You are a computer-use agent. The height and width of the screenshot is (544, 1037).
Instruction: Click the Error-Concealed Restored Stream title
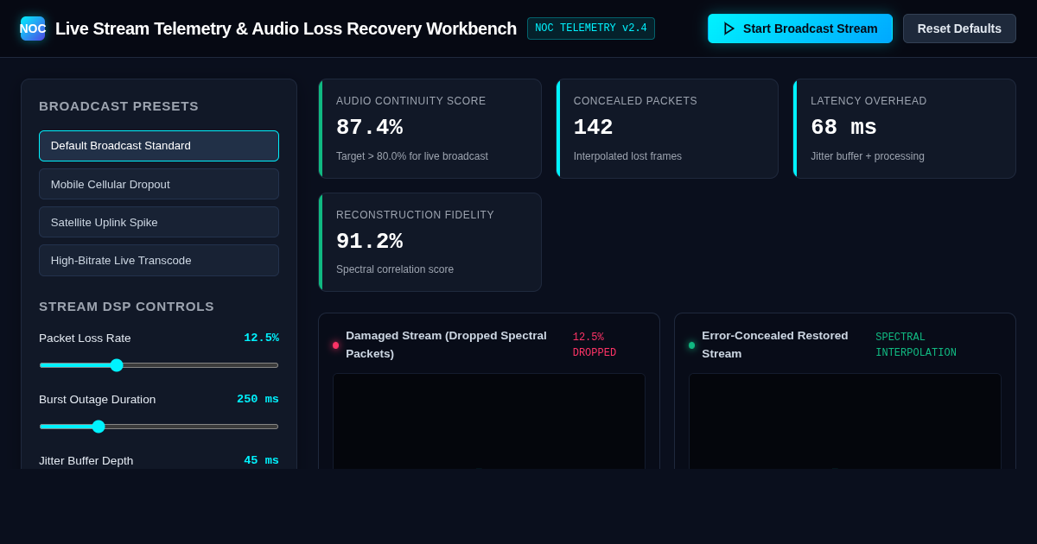tap(775, 345)
